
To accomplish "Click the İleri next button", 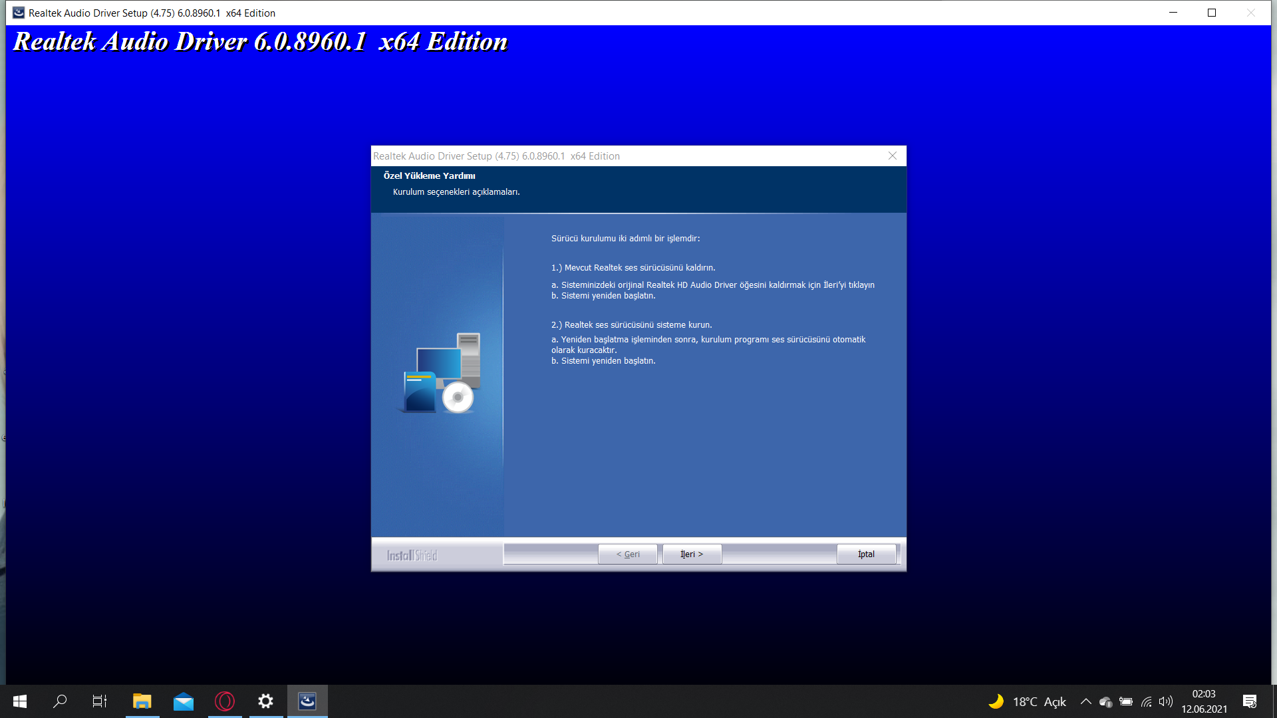I will pyautogui.click(x=692, y=554).
